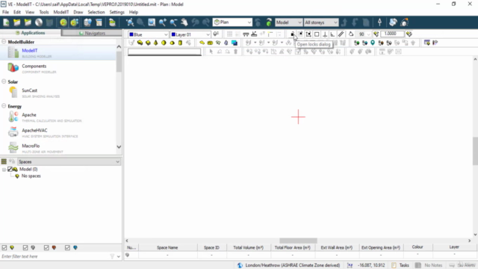Screen dimensions: 478x269
Task: Click the Tasks button in the status bar
Action: (x=400, y=265)
